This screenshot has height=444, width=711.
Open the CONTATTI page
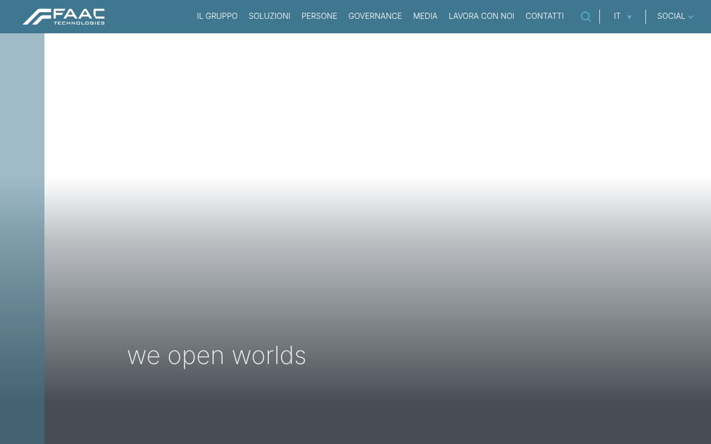544,16
